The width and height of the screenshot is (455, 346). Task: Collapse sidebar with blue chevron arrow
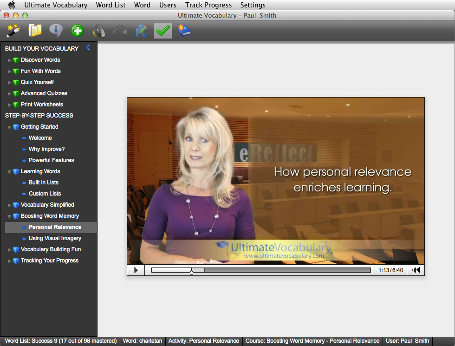pyautogui.click(x=88, y=48)
